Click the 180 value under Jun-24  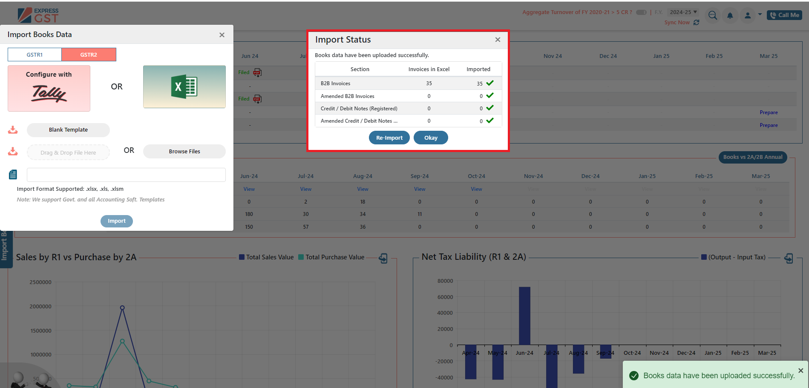pyautogui.click(x=249, y=214)
